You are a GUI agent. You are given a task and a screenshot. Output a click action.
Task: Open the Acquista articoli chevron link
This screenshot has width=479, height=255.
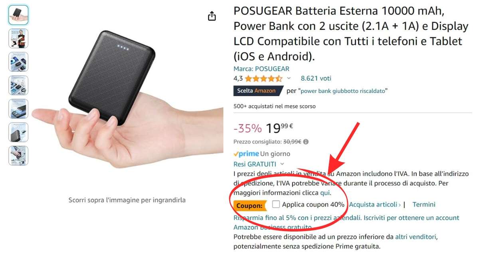[375, 204]
